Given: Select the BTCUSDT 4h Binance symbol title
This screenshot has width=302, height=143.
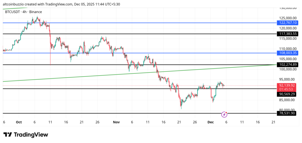Looking at the screenshot, I should (x=23, y=12).
